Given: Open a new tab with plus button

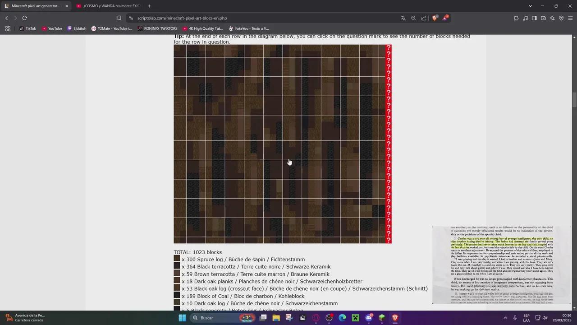Looking at the screenshot, I should [150, 6].
